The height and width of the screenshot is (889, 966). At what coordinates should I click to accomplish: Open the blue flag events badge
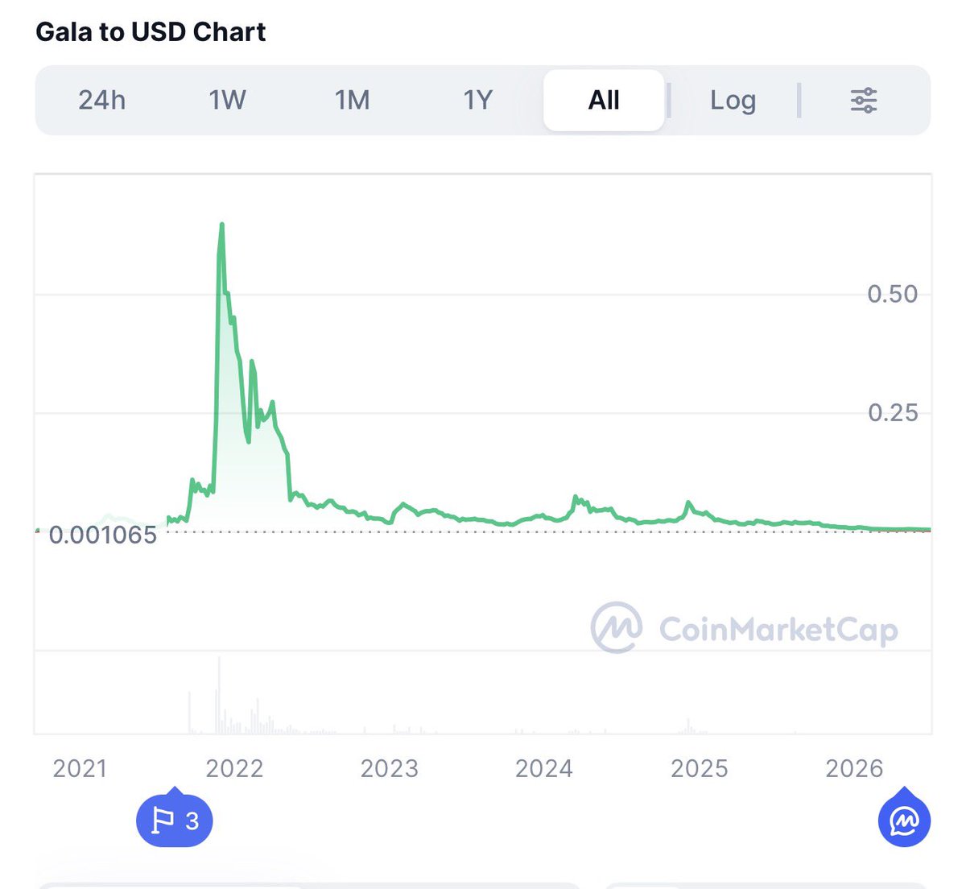point(175,819)
